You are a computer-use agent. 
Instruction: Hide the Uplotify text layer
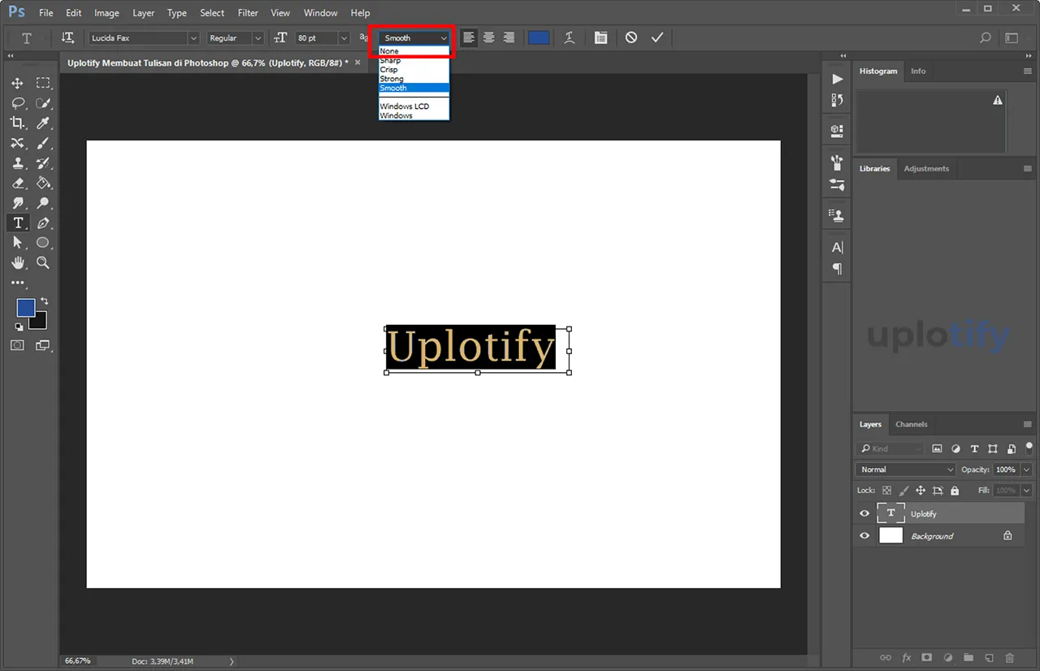tap(864, 513)
